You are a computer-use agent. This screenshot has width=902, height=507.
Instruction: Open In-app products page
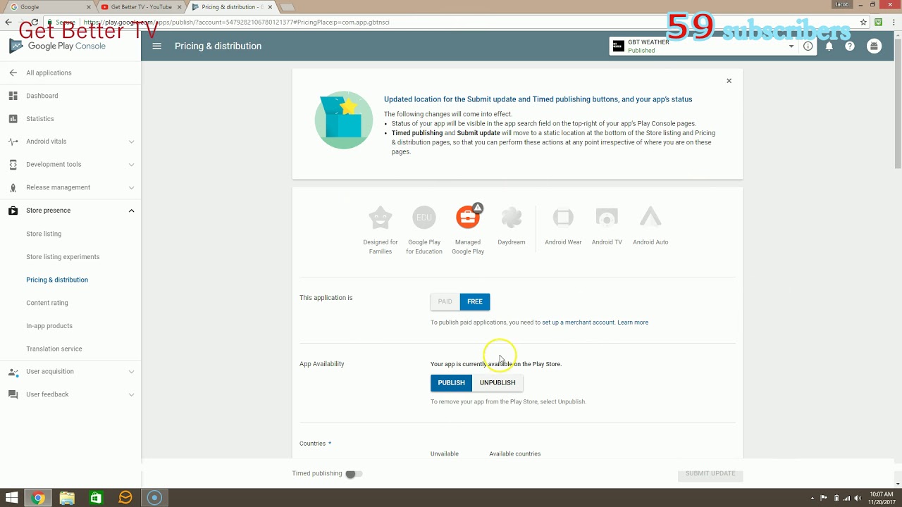click(49, 326)
